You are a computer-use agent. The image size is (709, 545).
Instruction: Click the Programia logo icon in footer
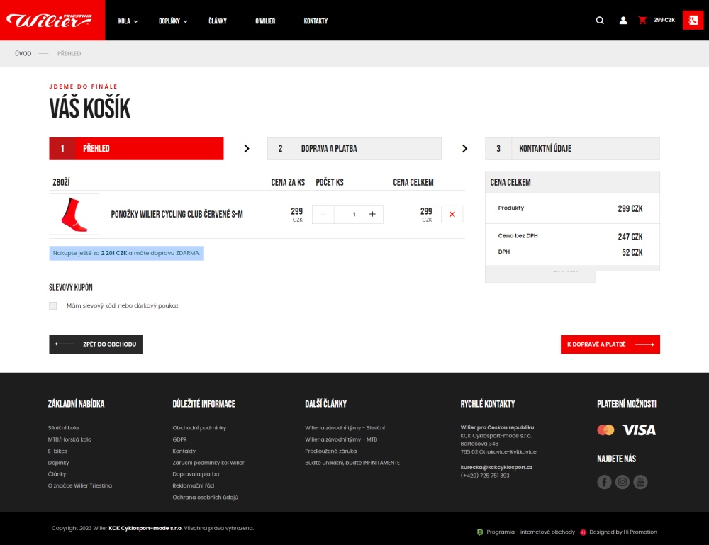click(480, 532)
